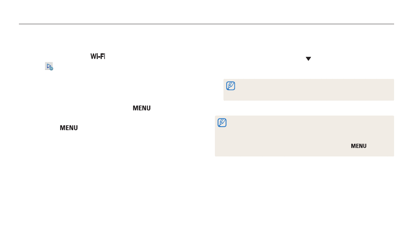Click the down-pointing triangle above the note boxes
Image resolution: width=413 pixels, height=240 pixels.
click(308, 59)
